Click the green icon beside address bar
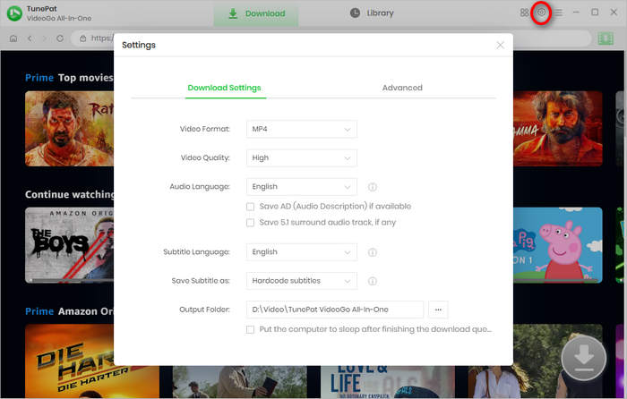 click(606, 38)
